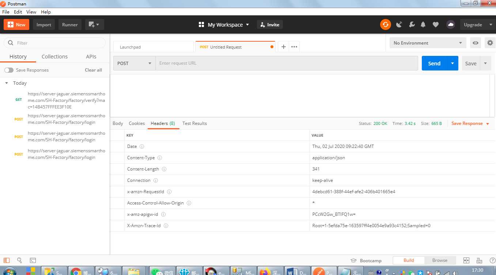Switch to the Collections tab

point(54,57)
